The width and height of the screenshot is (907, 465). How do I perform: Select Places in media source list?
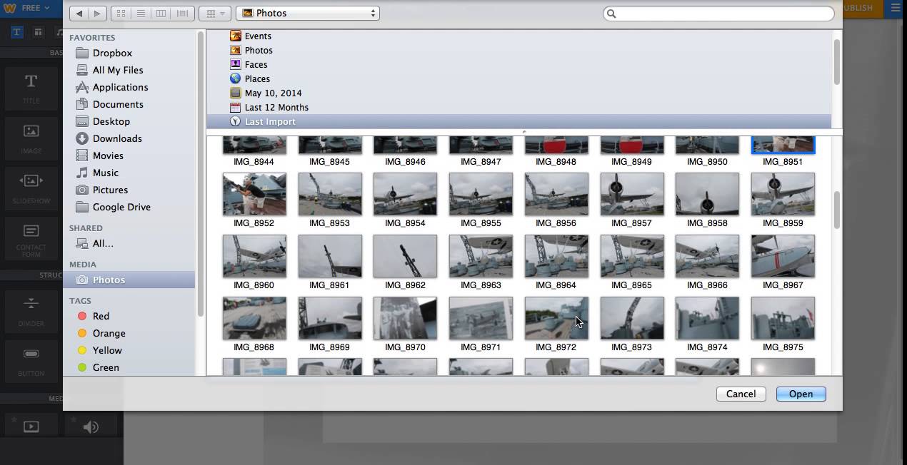pyautogui.click(x=257, y=78)
